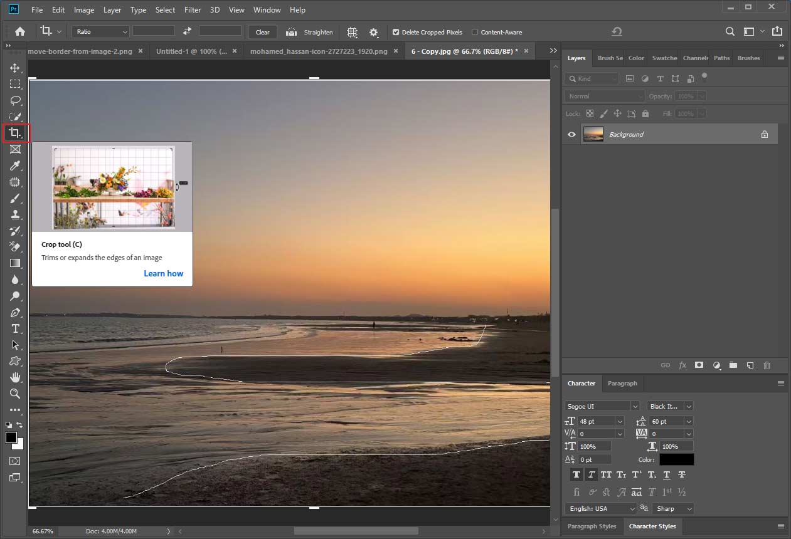The image size is (791, 539).
Task: Select the Eyedropper tool
Action: (16, 165)
